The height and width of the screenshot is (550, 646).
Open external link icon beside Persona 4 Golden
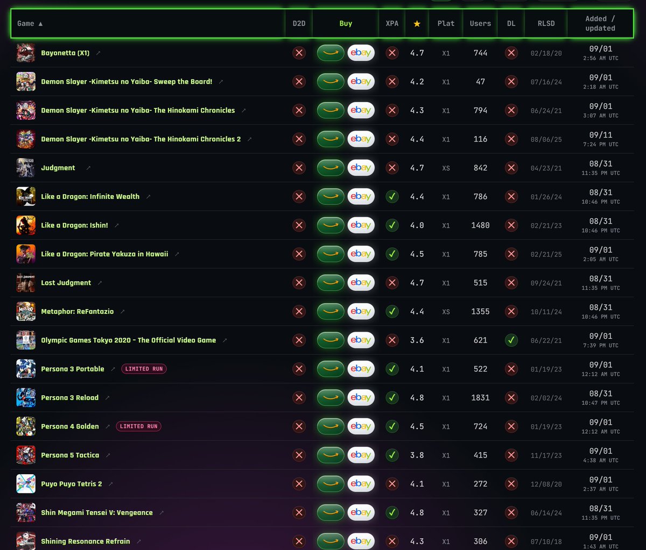pos(107,427)
